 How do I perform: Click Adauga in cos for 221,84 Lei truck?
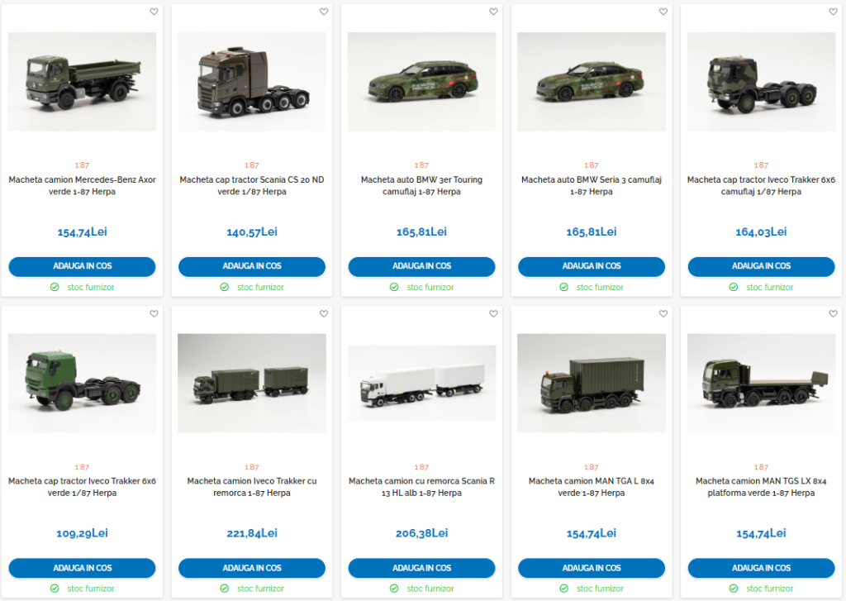[x=252, y=568]
